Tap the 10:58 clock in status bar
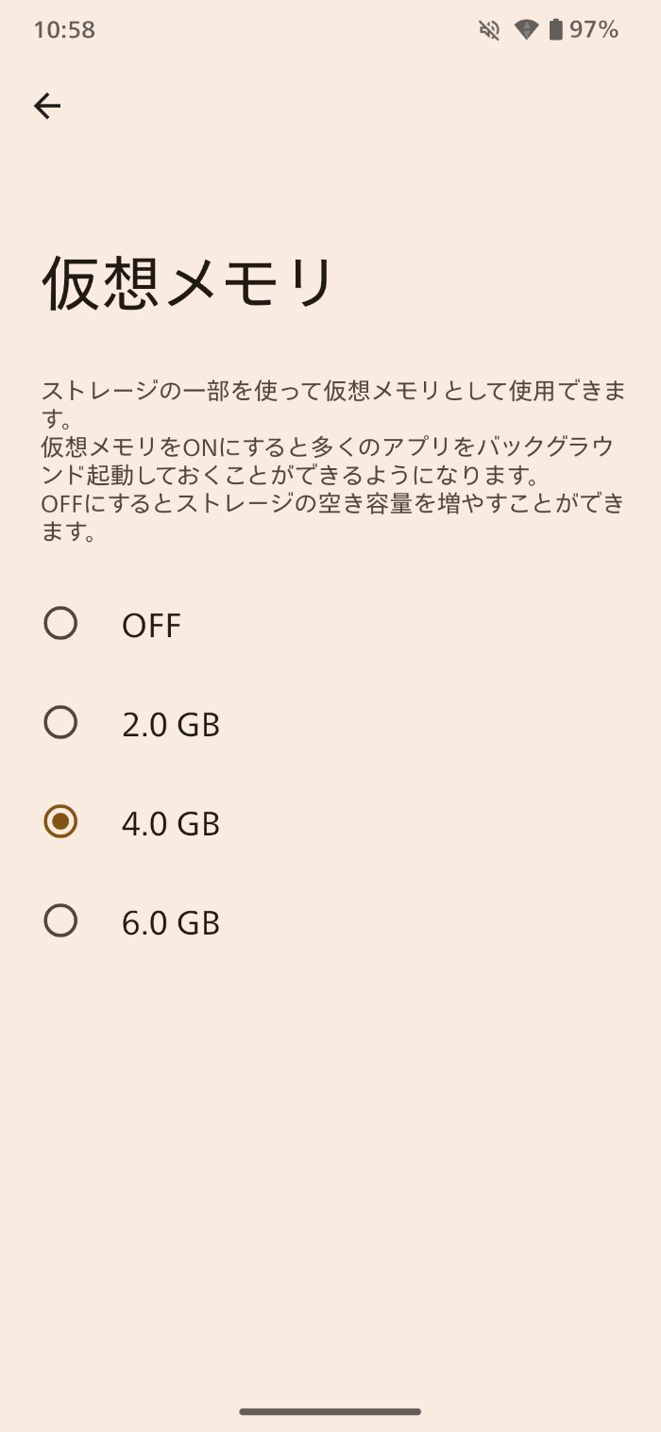This screenshot has height=1432, width=661. [x=64, y=30]
